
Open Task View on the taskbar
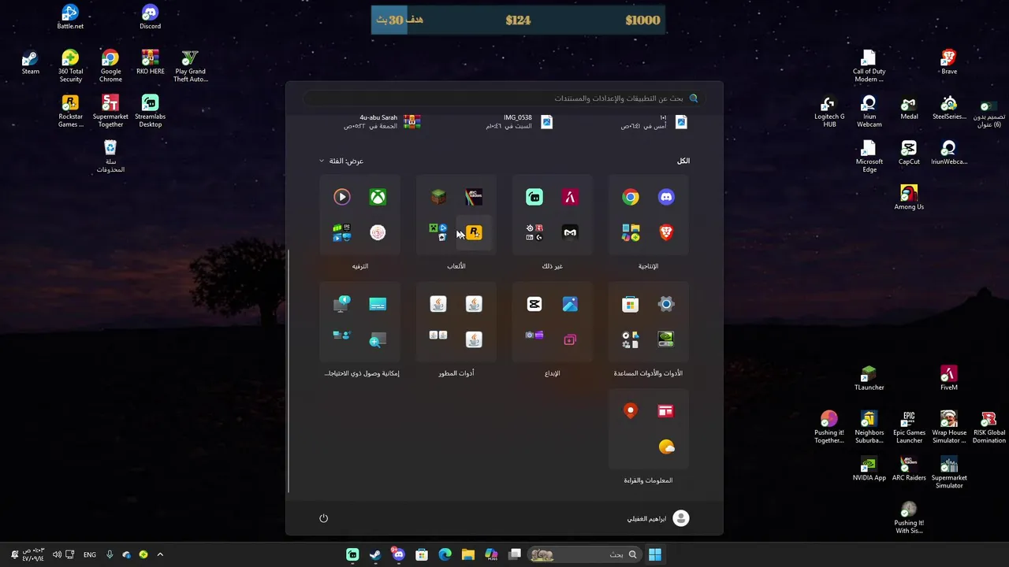[515, 554]
